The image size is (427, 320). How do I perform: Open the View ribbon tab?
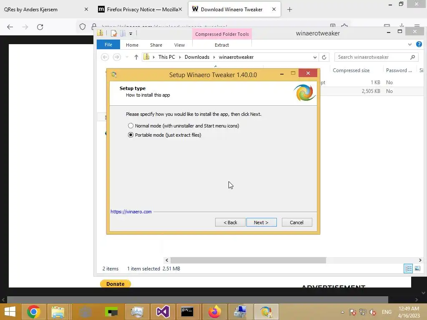click(179, 45)
